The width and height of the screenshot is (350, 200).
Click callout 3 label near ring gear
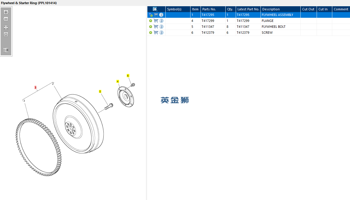click(x=24, y=101)
